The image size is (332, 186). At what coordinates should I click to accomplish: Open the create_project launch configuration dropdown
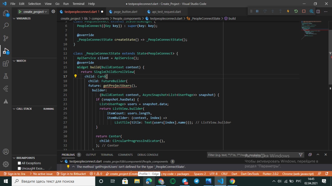(x=35, y=12)
